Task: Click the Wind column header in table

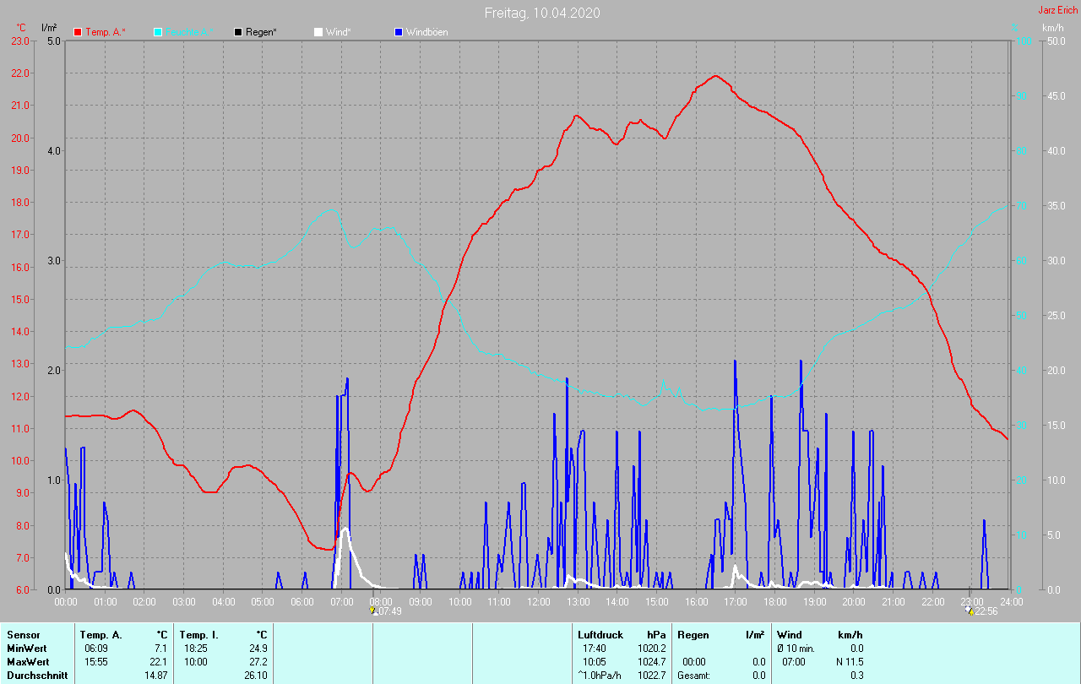Action: coord(789,635)
